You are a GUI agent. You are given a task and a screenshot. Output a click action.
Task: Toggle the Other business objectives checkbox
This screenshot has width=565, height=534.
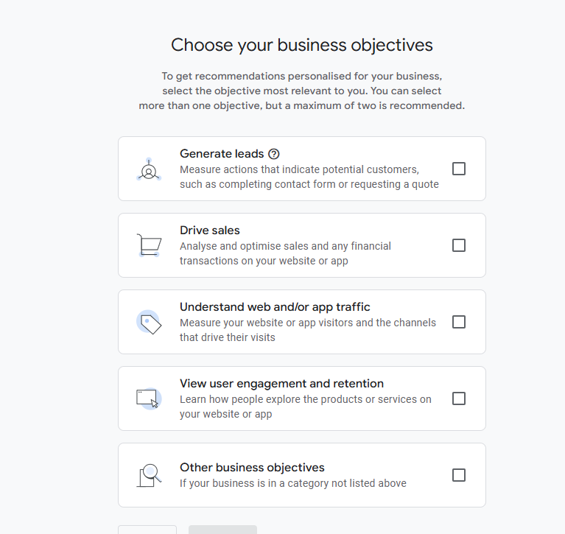point(459,475)
